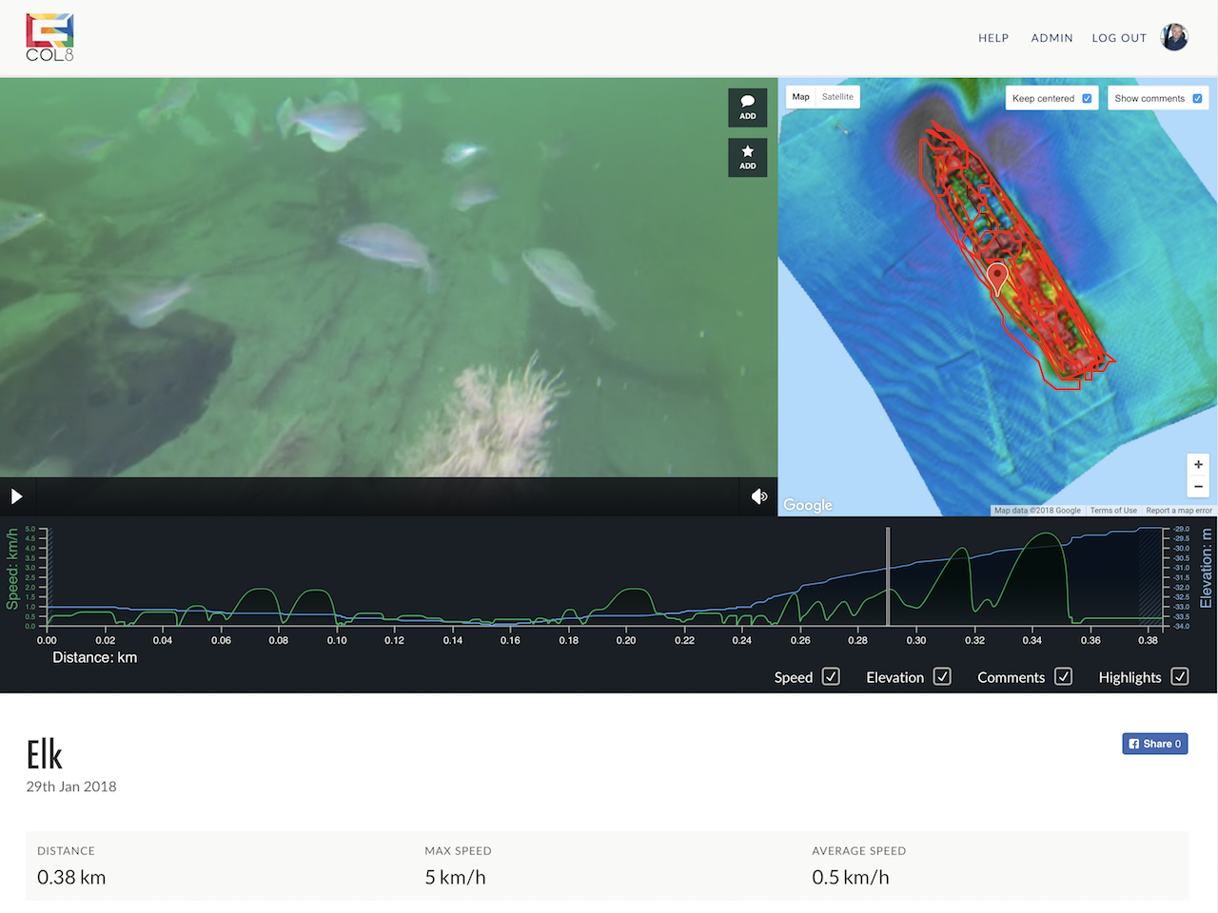This screenshot has height=913, width=1218.
Task: Open the Google logo link on map
Action: coord(808,505)
